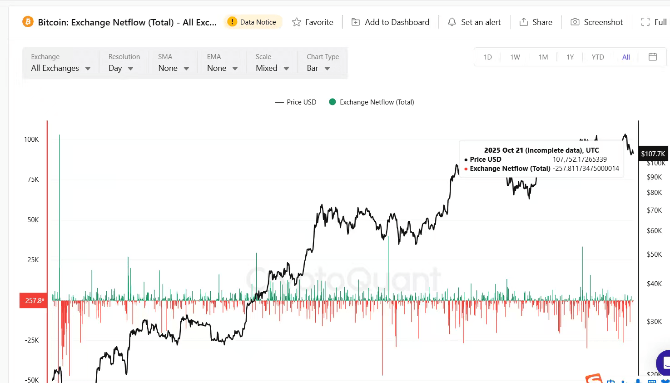Expand the Scale Mixed dropdown
This screenshot has height=383, width=670.
coord(272,68)
